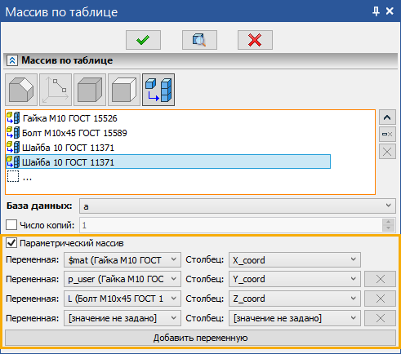401x354 pixels.
Task: Pin the panel with the pushpin icon
Action: click(x=376, y=11)
